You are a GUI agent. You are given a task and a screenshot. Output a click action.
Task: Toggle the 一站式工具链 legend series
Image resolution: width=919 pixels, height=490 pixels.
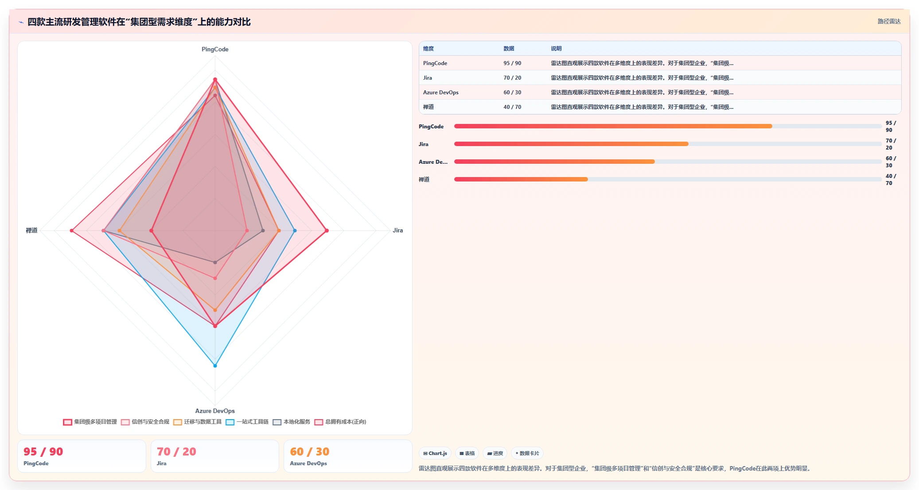(x=247, y=422)
